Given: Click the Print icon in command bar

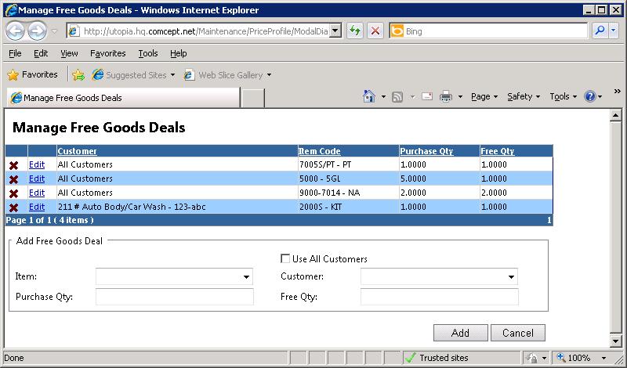Looking at the screenshot, I should 445,97.
